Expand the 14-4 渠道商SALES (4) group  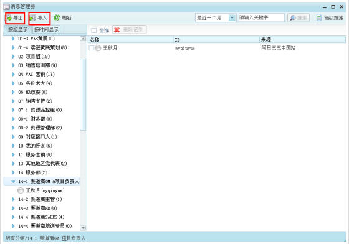click(x=13, y=217)
